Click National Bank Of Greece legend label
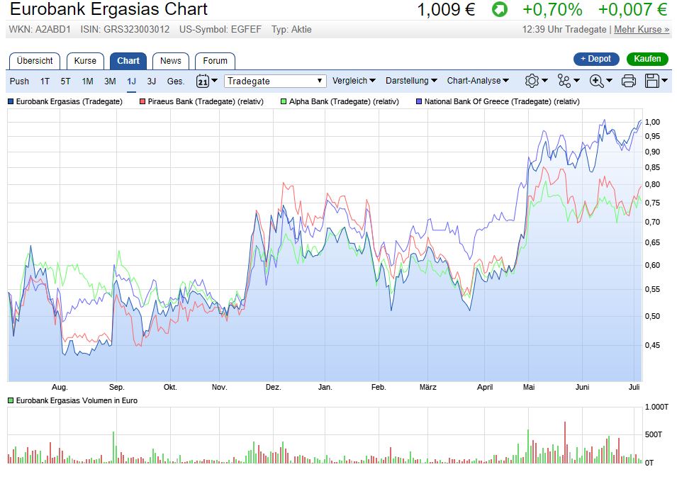 click(502, 101)
